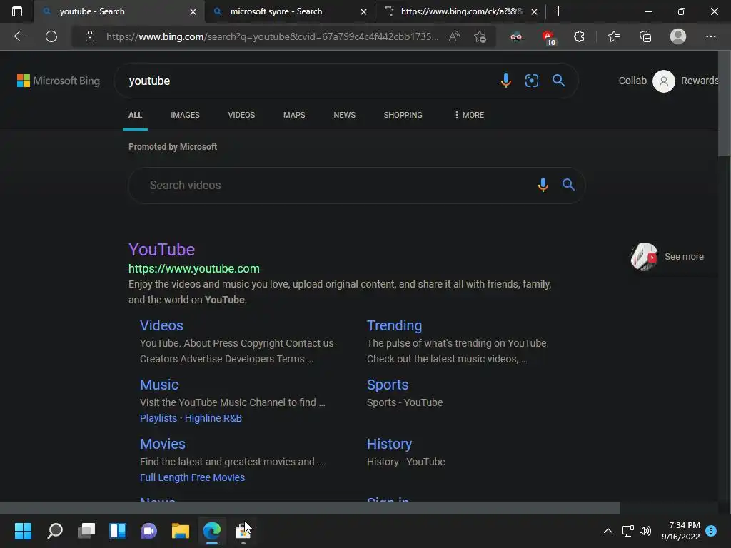Open Widgets from taskbar
Screen dimensions: 731x548
118,531
